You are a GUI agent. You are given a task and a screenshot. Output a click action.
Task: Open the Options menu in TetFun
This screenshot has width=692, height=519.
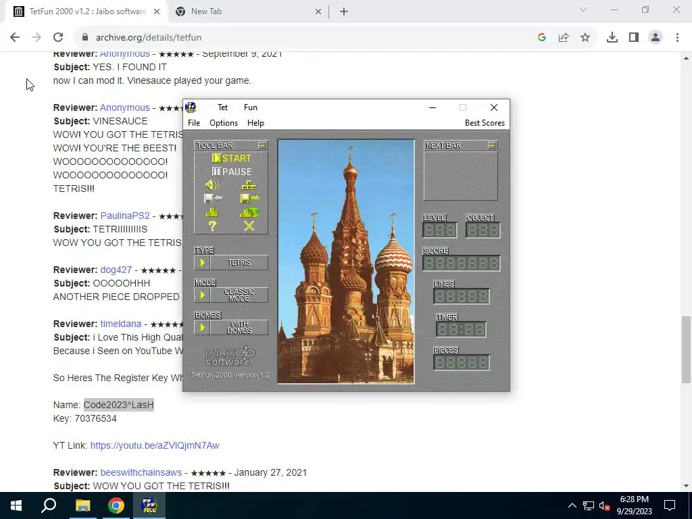click(x=224, y=123)
